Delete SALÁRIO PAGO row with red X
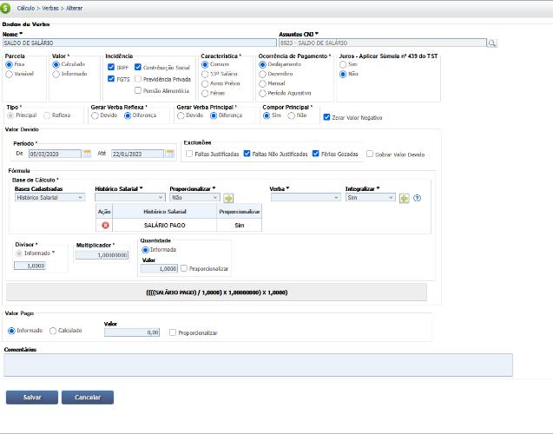The height and width of the screenshot is (434, 553). pos(105,225)
